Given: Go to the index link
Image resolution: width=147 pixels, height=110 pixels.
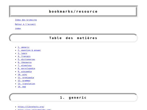Looking at the screenshot, I should click(x=18, y=28).
